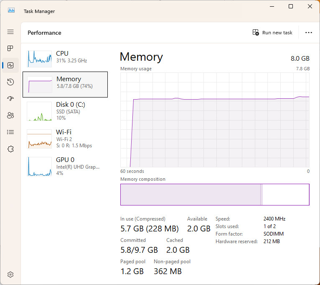Select the GPU 0 performance item

[x=65, y=167]
